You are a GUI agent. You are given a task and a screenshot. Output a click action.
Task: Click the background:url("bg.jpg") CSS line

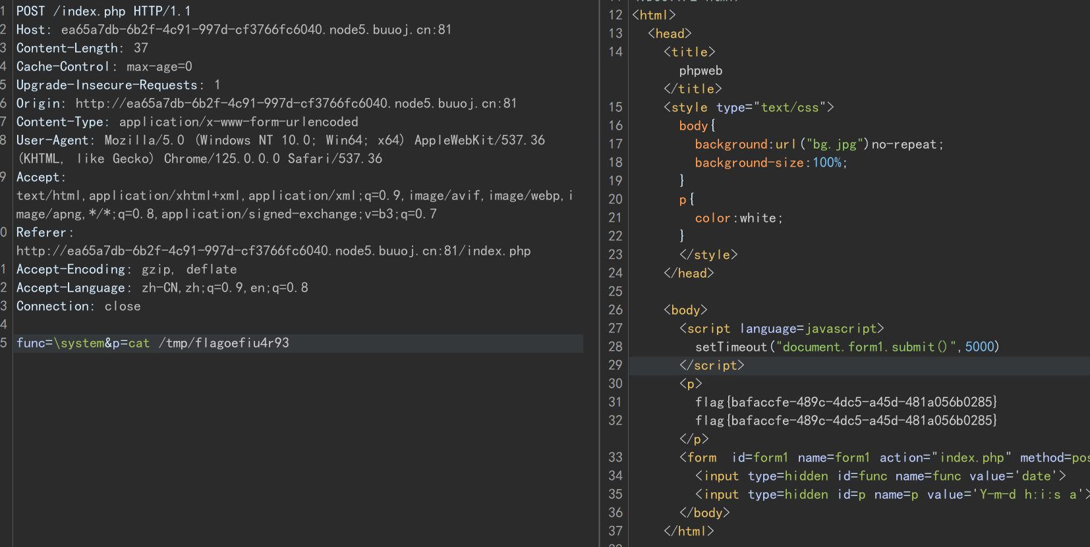click(x=819, y=143)
